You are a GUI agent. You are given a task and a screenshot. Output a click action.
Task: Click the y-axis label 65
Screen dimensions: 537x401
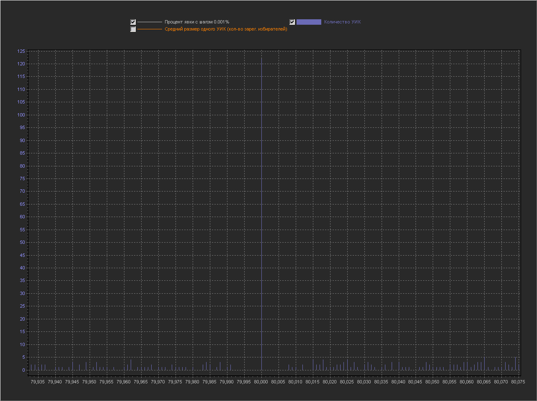[23, 204]
